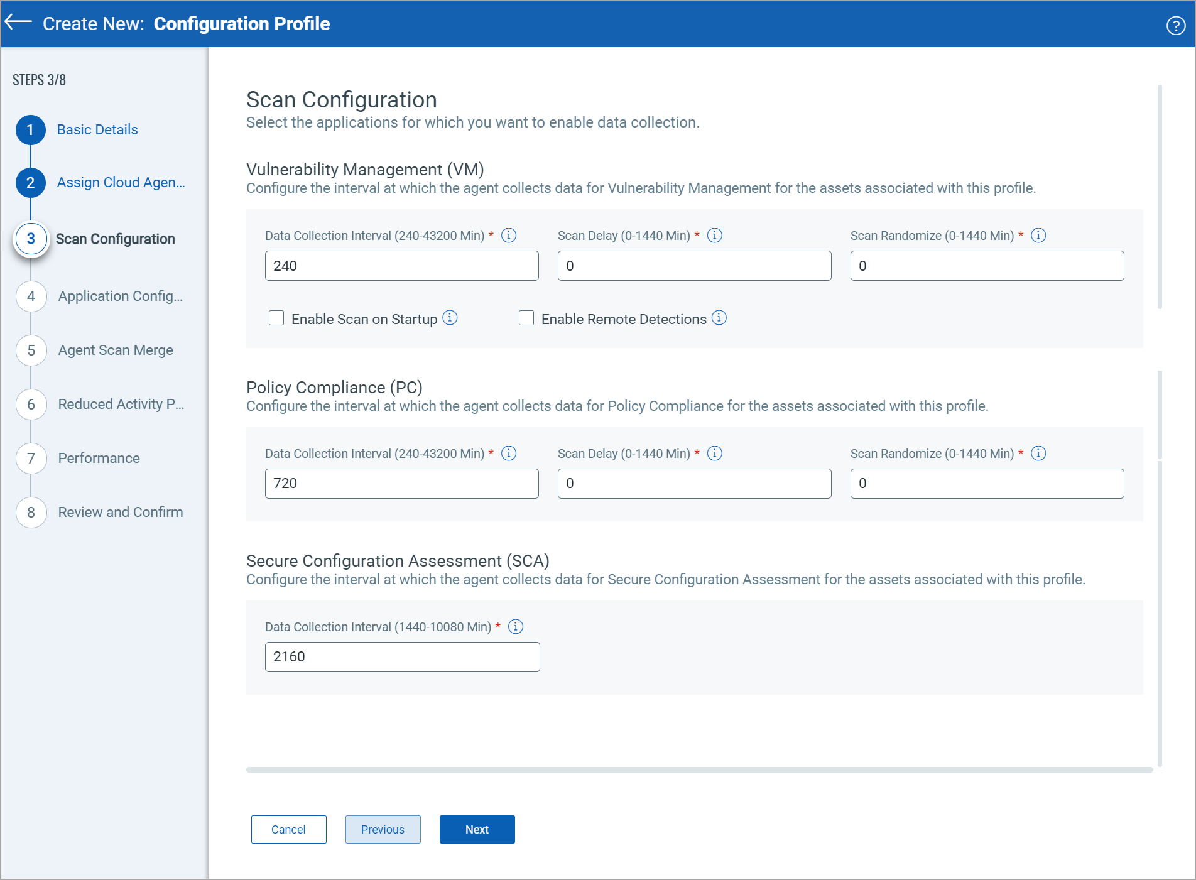Open Application Config step
The width and height of the screenshot is (1196, 880).
121,296
